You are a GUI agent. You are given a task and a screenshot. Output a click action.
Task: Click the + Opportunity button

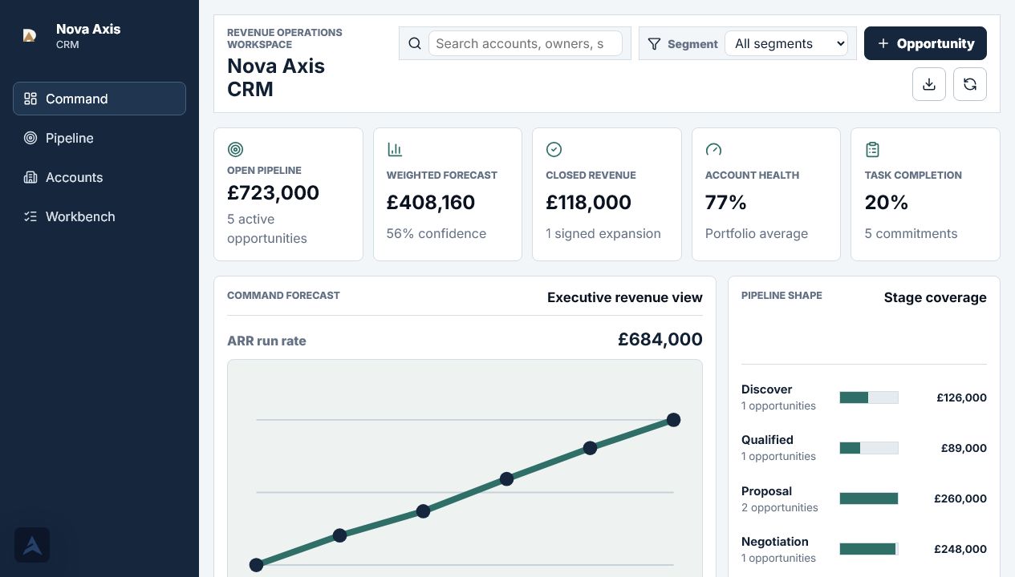coord(925,43)
